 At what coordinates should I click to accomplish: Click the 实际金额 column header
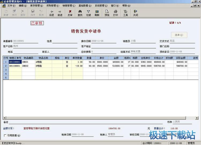181,58
